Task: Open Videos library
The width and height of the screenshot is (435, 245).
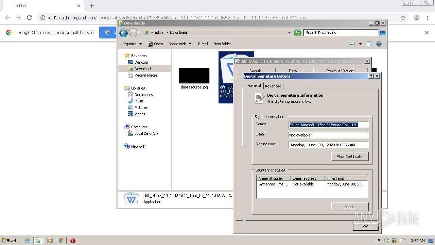Action: coord(140,114)
